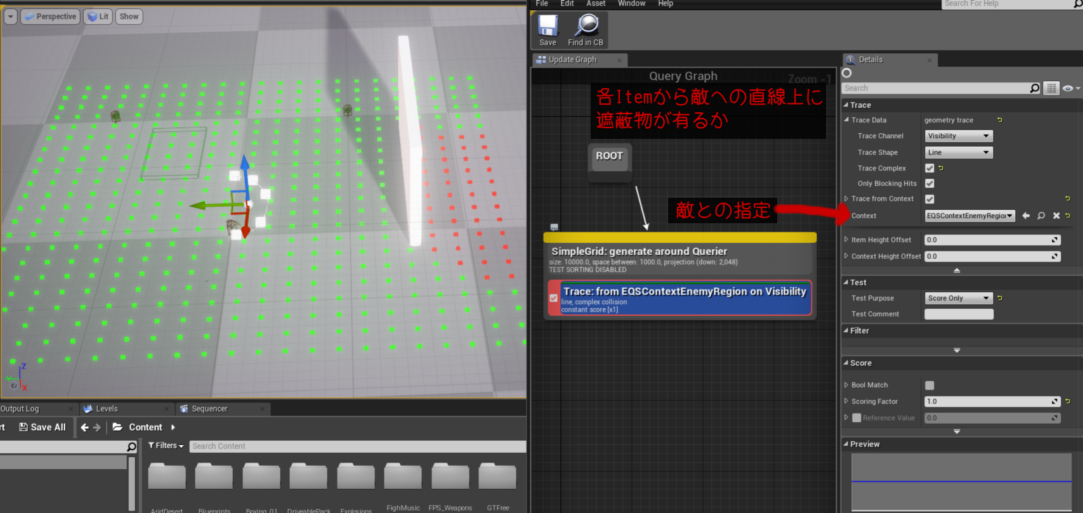
Task: Switch to the Sequencer tab
Action: 209,409
